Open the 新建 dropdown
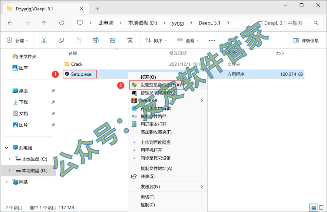 [18, 40]
